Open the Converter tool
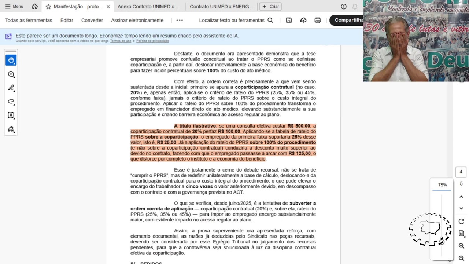469x264 pixels. point(92,20)
